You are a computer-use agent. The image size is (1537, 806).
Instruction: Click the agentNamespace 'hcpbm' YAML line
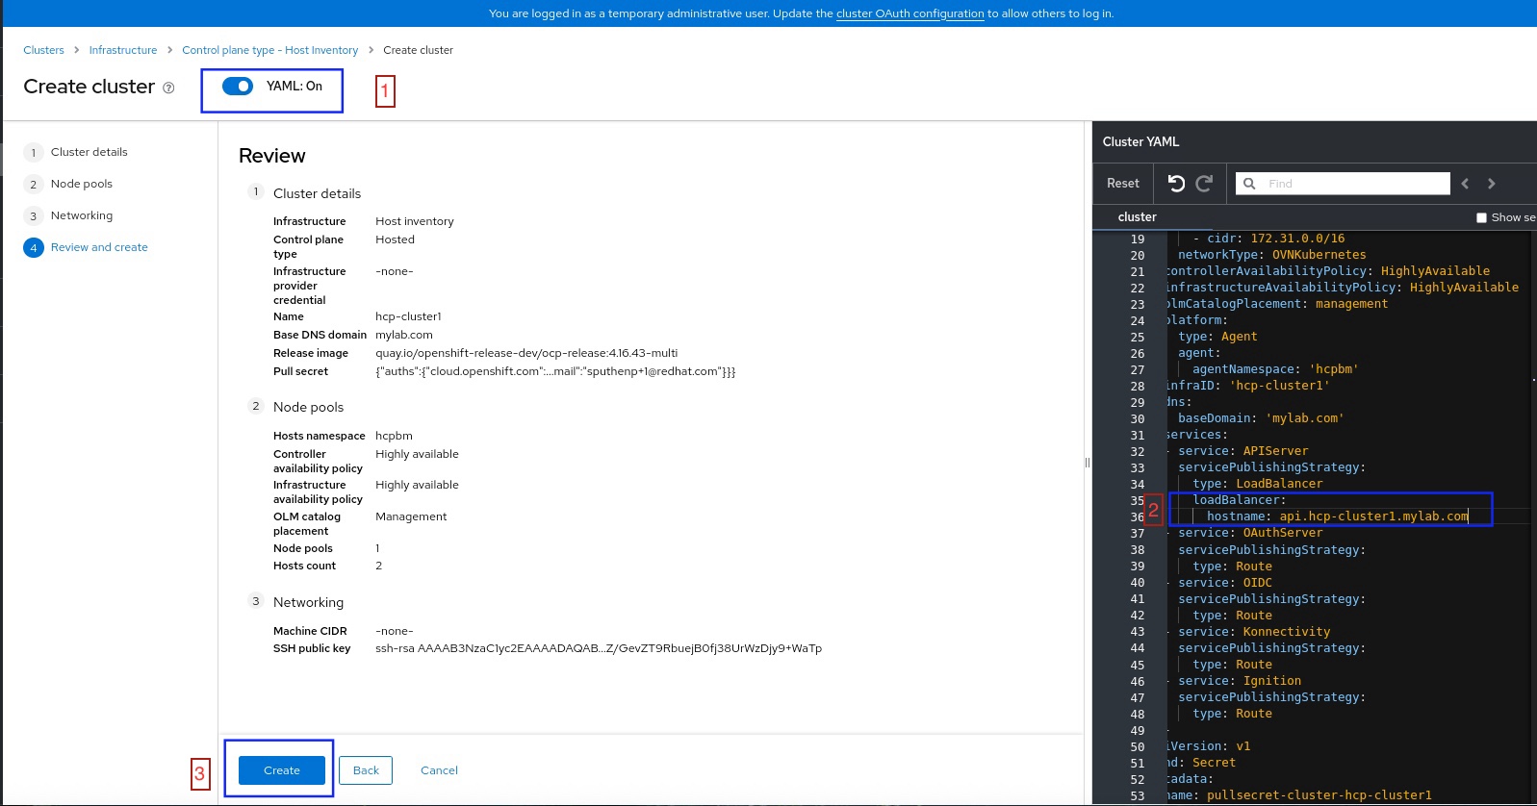click(1275, 369)
